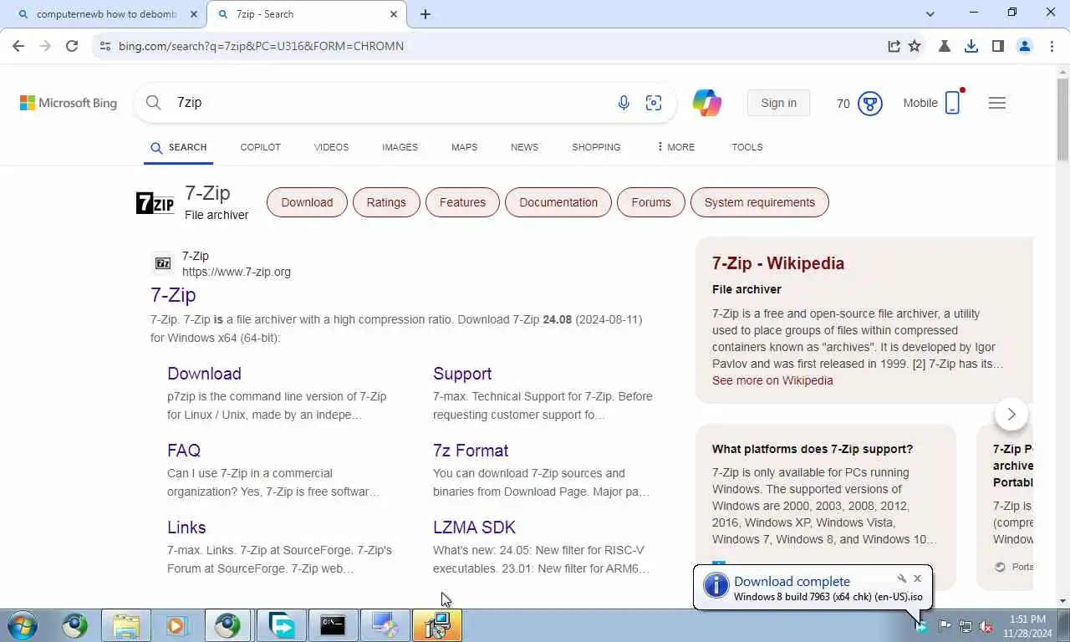Open the Support sublink
This screenshot has height=642, width=1070.
(x=462, y=374)
